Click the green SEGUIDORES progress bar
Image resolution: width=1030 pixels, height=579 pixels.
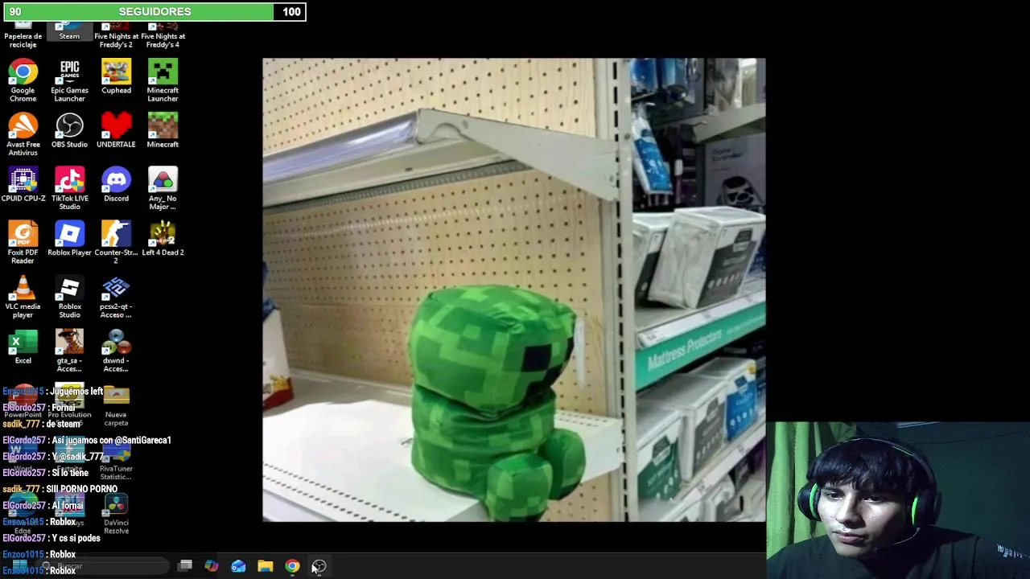point(153,11)
